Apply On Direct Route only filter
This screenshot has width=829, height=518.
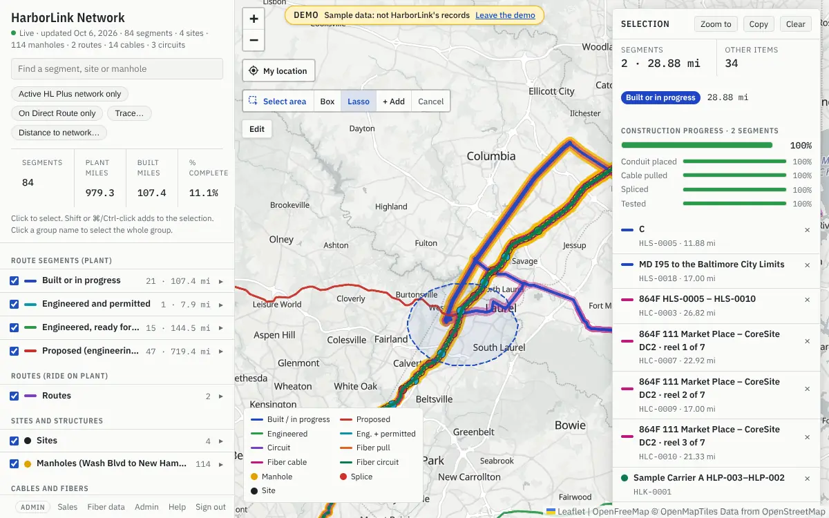pos(57,113)
